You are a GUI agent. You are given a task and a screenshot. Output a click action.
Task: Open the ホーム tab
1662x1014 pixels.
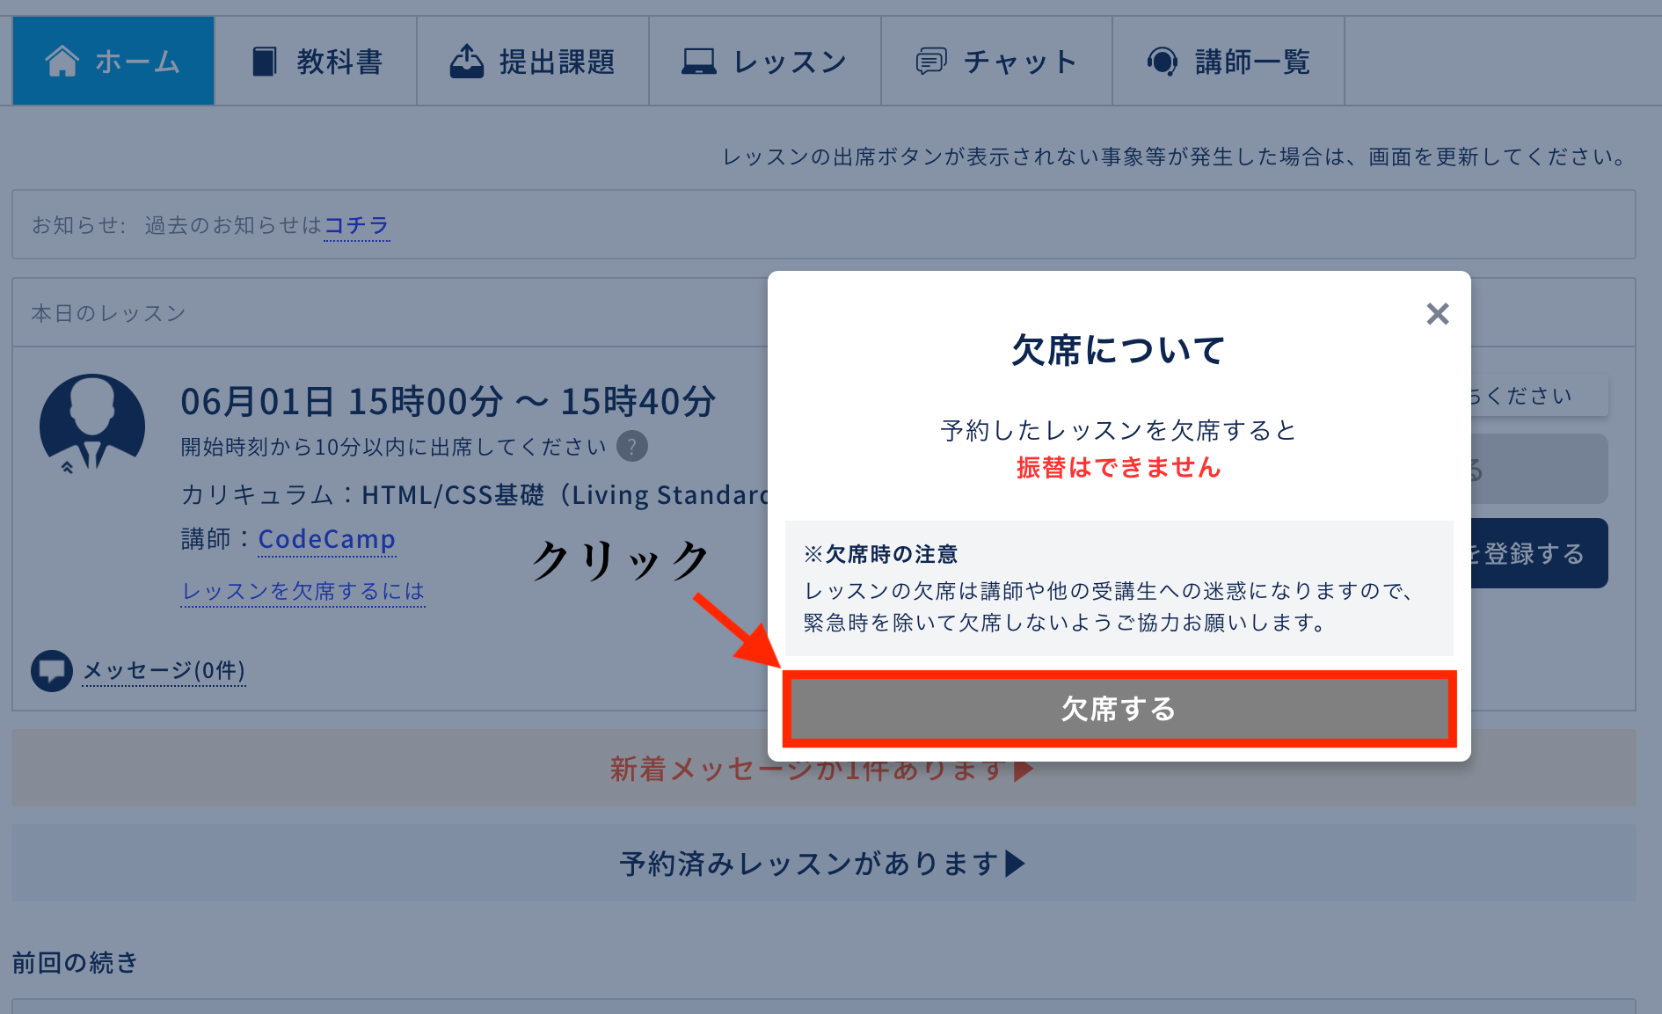pyautogui.click(x=113, y=61)
